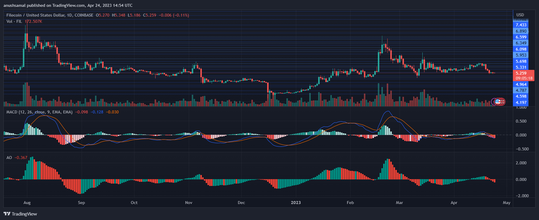The image size is (539, 220).
Task: Select the AO indicator legend label
Action: (9, 158)
